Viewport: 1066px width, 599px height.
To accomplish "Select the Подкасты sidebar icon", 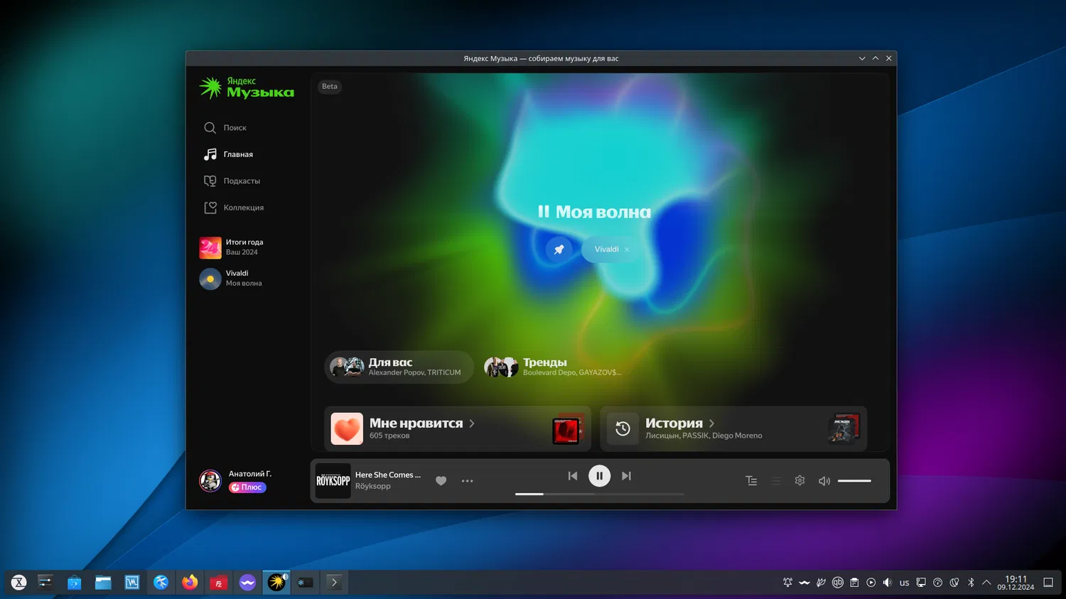I will [x=210, y=180].
